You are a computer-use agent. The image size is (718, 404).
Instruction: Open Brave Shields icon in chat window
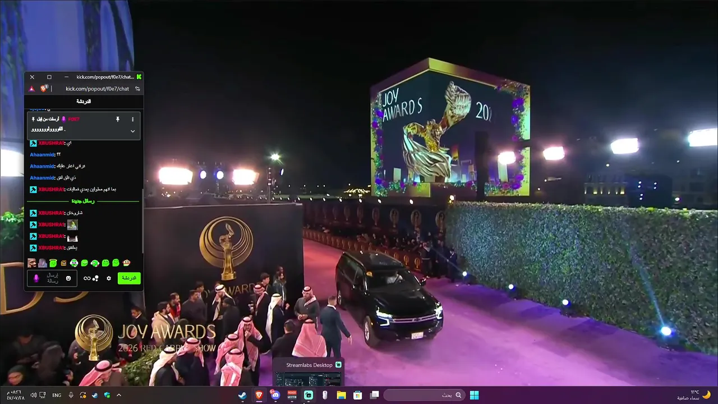point(44,89)
